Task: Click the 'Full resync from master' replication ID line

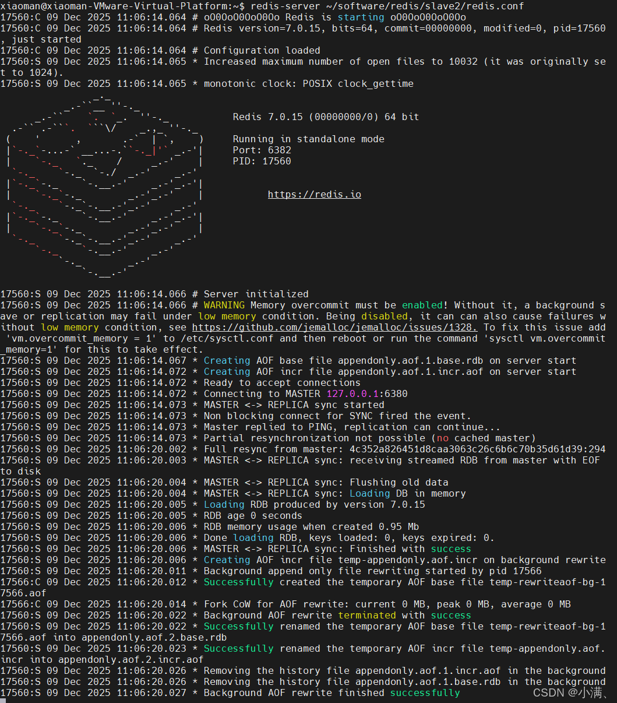Action: point(303,449)
